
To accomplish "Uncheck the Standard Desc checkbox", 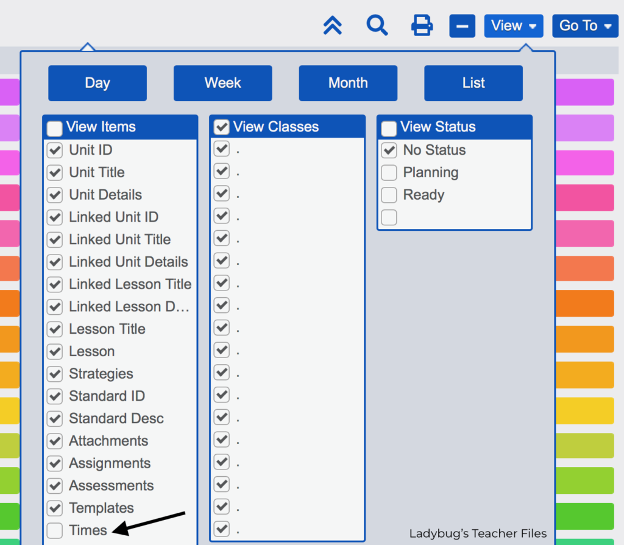I will tap(54, 419).
